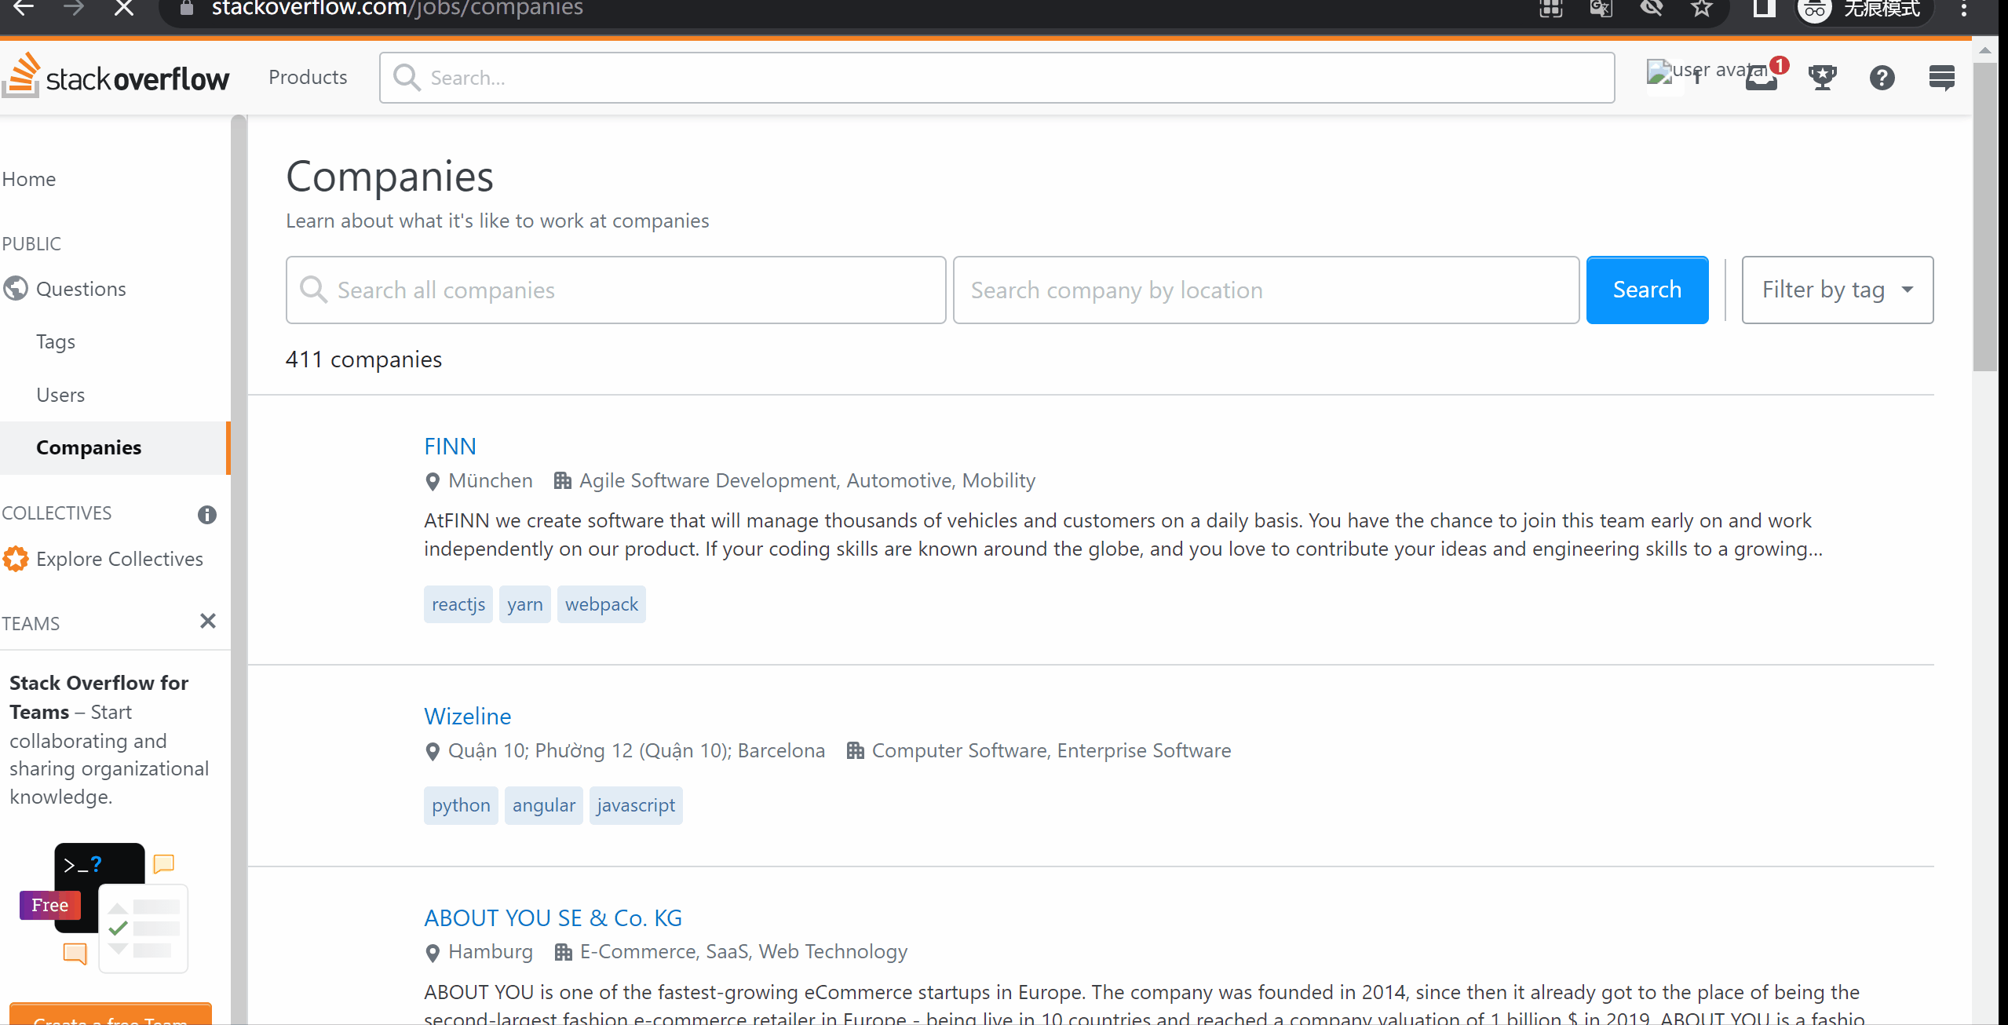Open the FINN company page

point(450,446)
